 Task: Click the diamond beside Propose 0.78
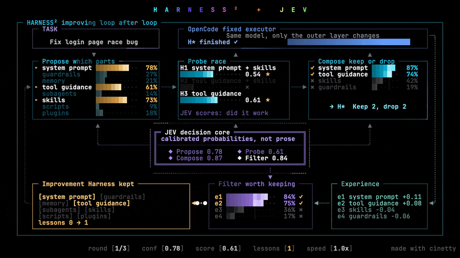tap(171, 151)
